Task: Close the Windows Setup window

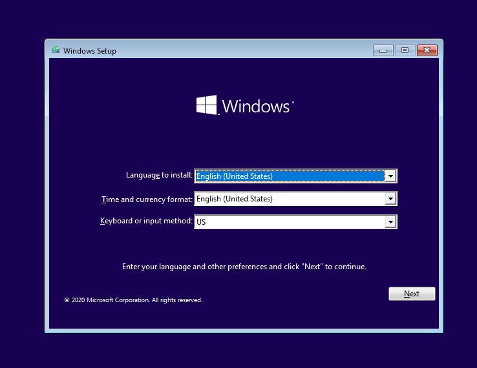Action: pyautogui.click(x=427, y=50)
